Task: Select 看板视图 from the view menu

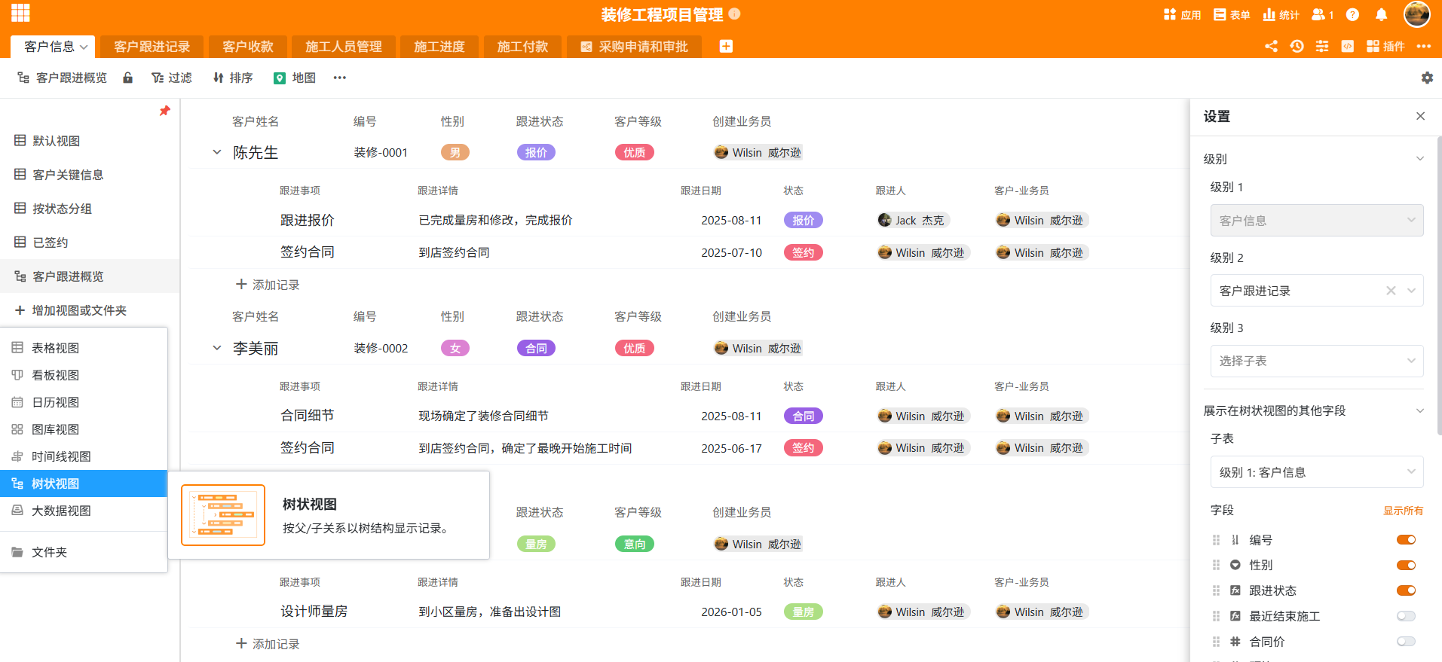Action: click(x=56, y=375)
